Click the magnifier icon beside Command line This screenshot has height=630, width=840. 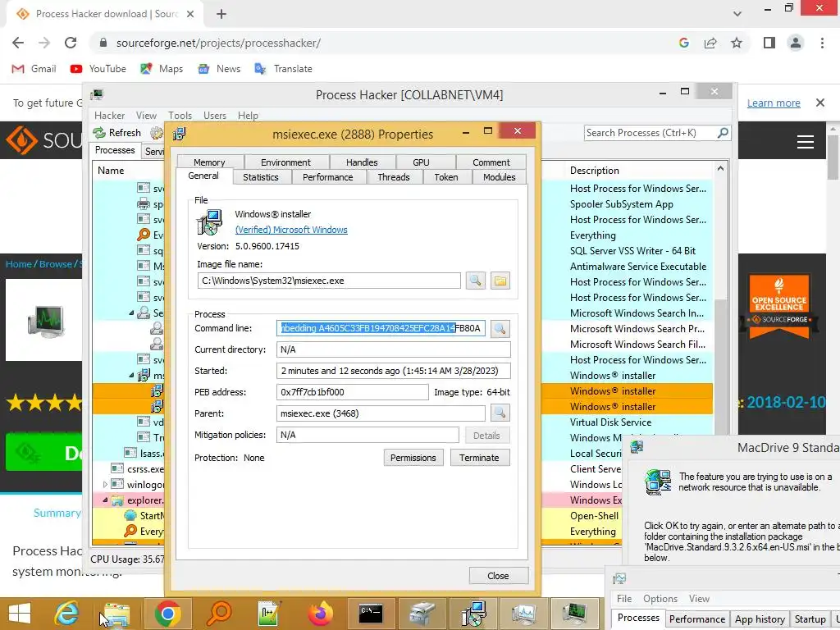tap(500, 328)
